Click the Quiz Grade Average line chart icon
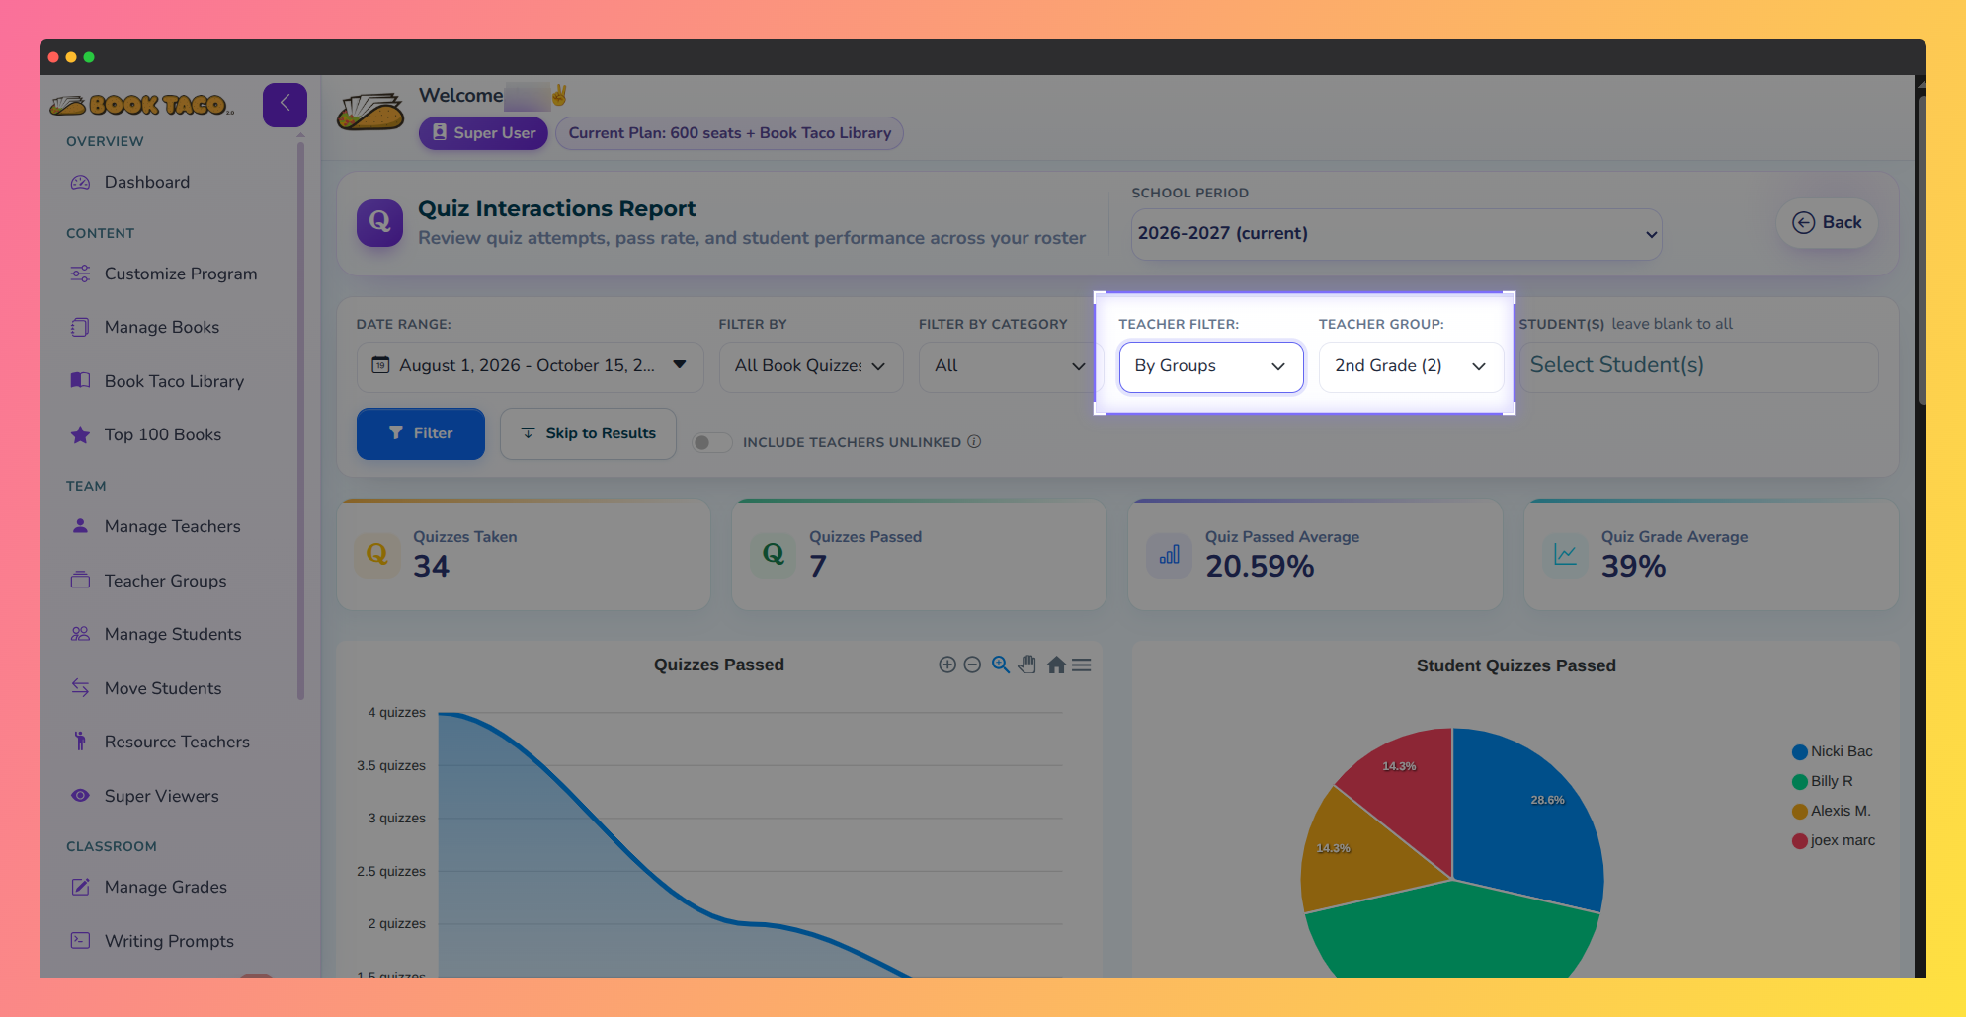Screen dimensions: 1966x1017 [x=1565, y=554]
